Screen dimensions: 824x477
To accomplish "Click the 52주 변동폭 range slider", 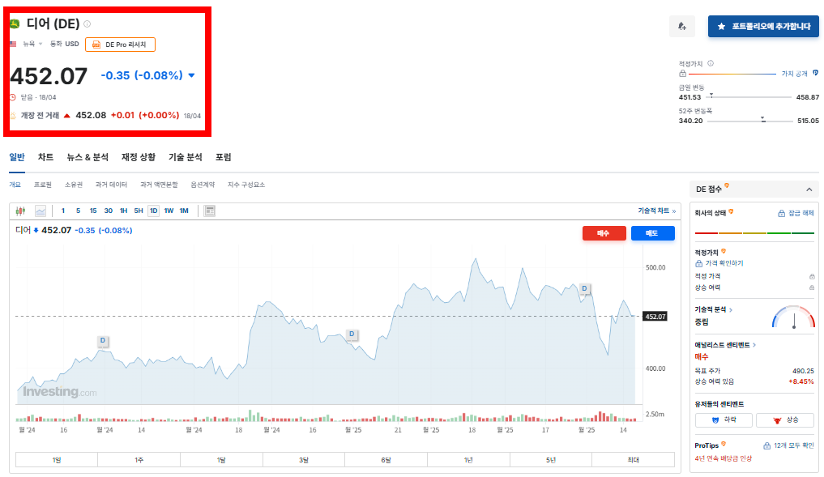I will tap(750, 121).
